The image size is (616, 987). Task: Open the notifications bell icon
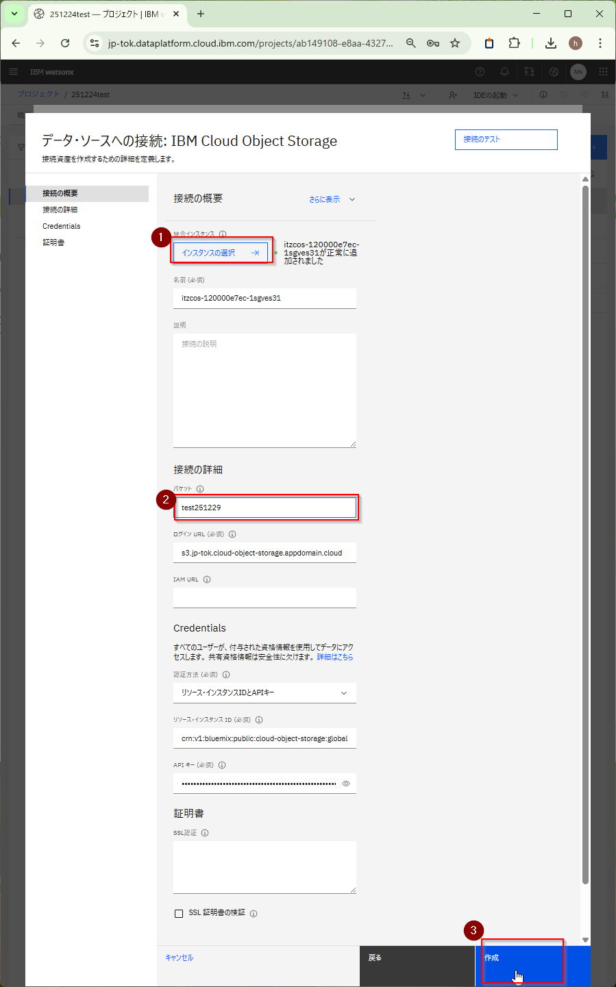tap(504, 72)
